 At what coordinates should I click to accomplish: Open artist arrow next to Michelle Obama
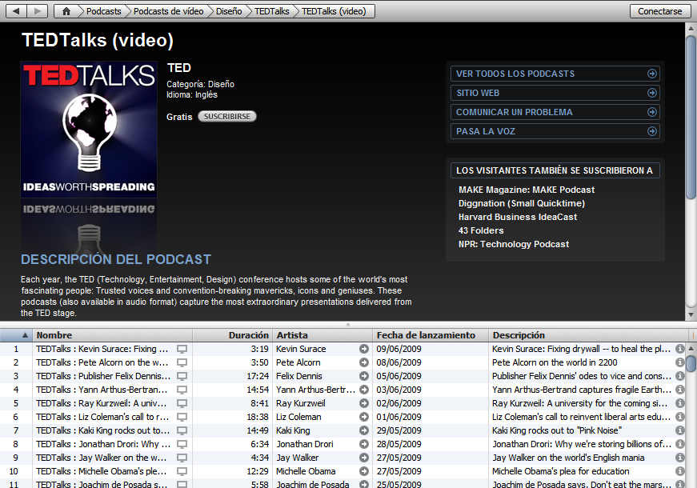(364, 471)
